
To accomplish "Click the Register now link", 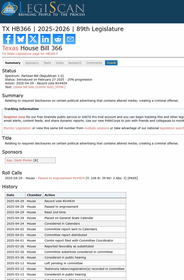I will (x=15, y=117).
